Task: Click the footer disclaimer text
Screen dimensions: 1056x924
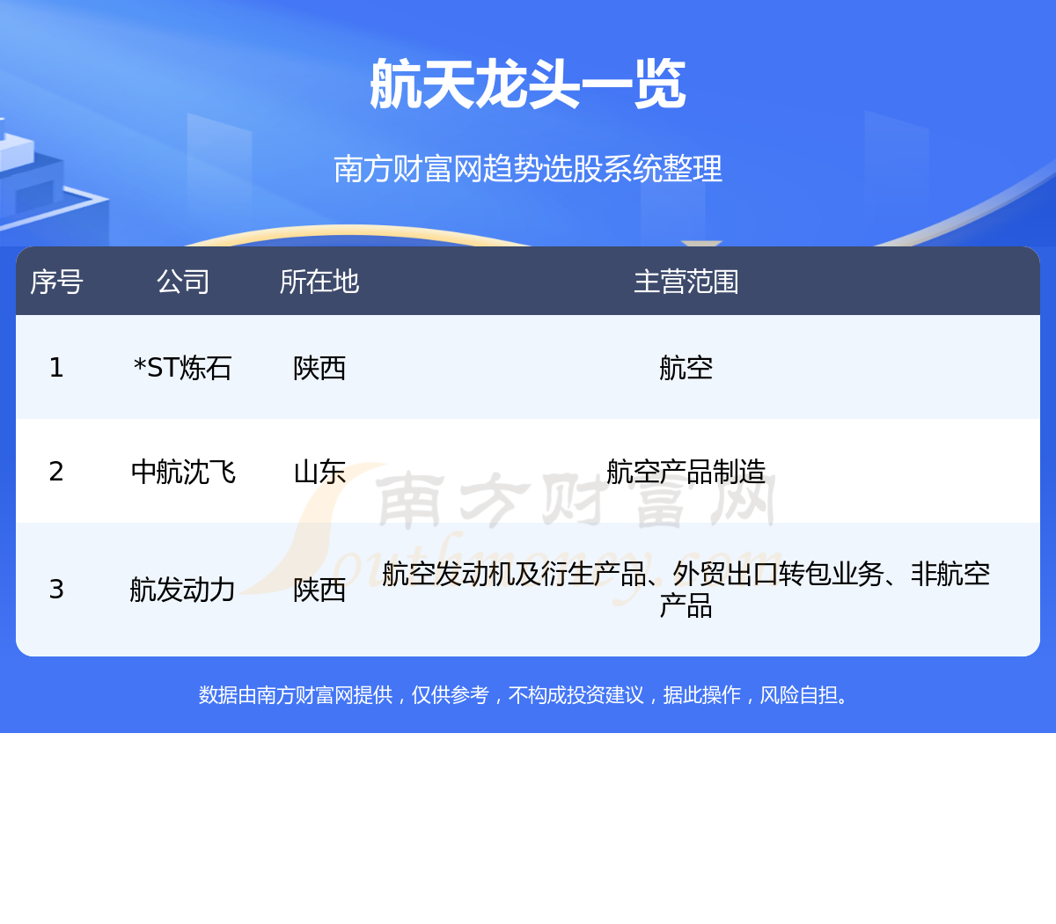Action: point(527,695)
